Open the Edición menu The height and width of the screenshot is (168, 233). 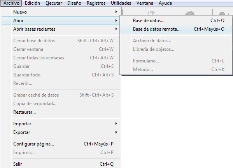point(32,3)
